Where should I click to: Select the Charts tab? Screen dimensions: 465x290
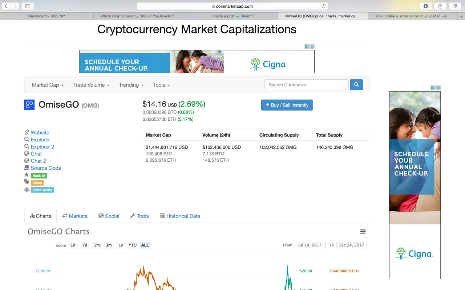click(x=40, y=216)
